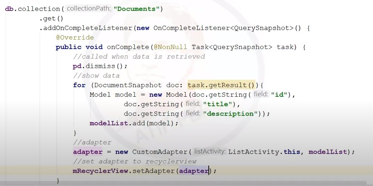Click "set adapter to recyclerview" comment

(135, 162)
